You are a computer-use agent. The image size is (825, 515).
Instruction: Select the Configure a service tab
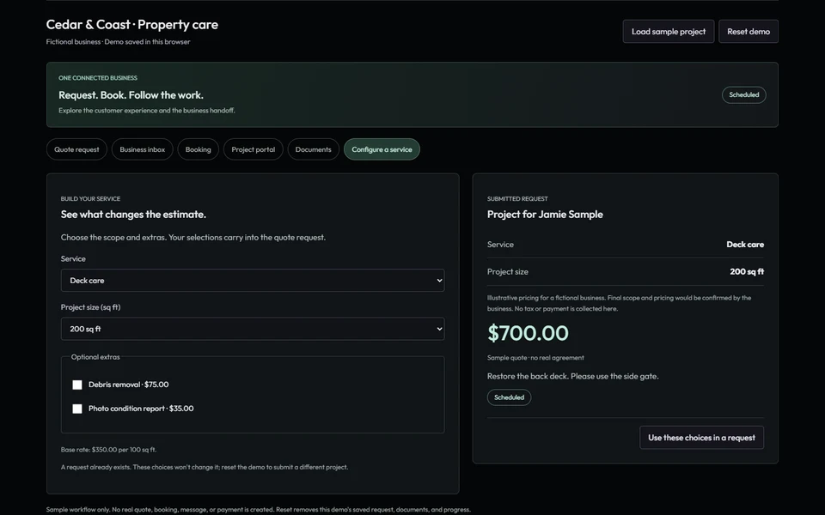click(x=382, y=149)
